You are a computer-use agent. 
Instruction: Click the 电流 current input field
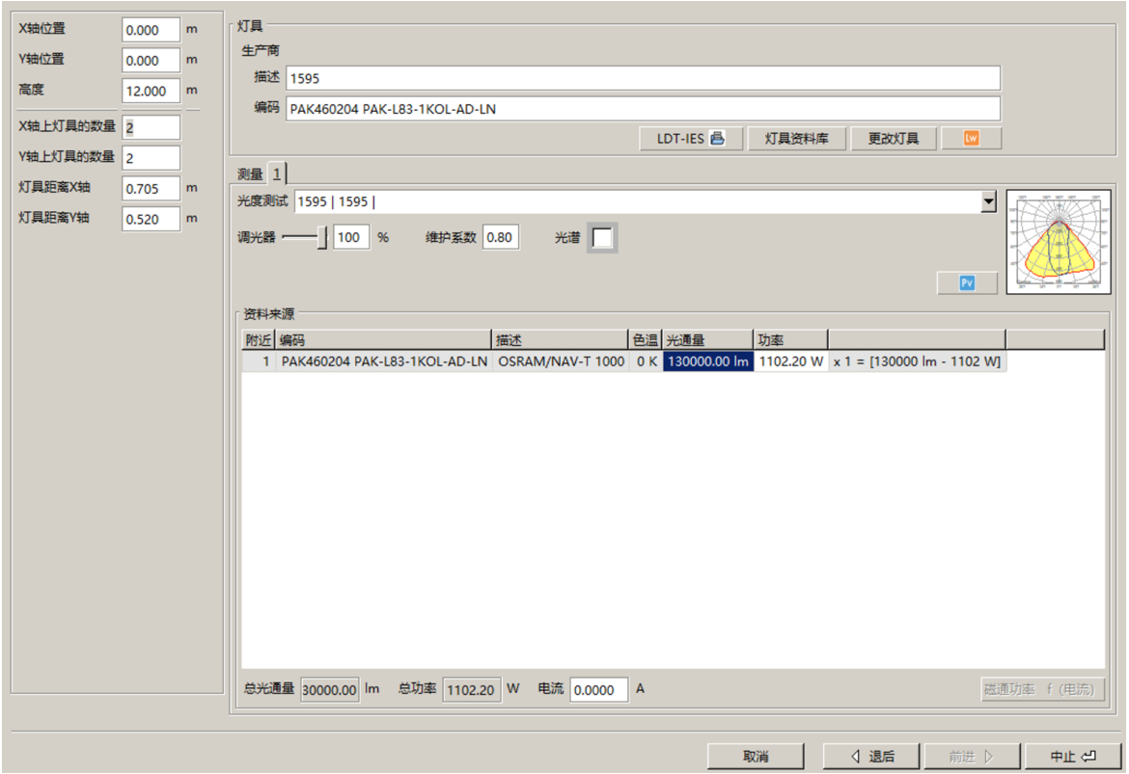598,690
